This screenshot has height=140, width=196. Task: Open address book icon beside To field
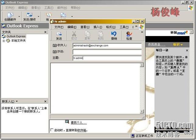click(54, 45)
